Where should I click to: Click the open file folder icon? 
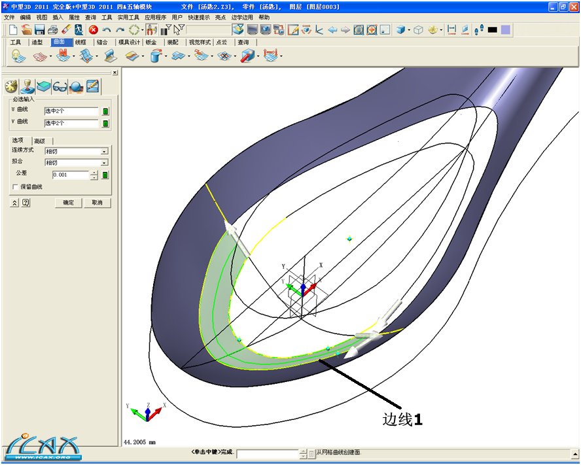[x=26, y=30]
